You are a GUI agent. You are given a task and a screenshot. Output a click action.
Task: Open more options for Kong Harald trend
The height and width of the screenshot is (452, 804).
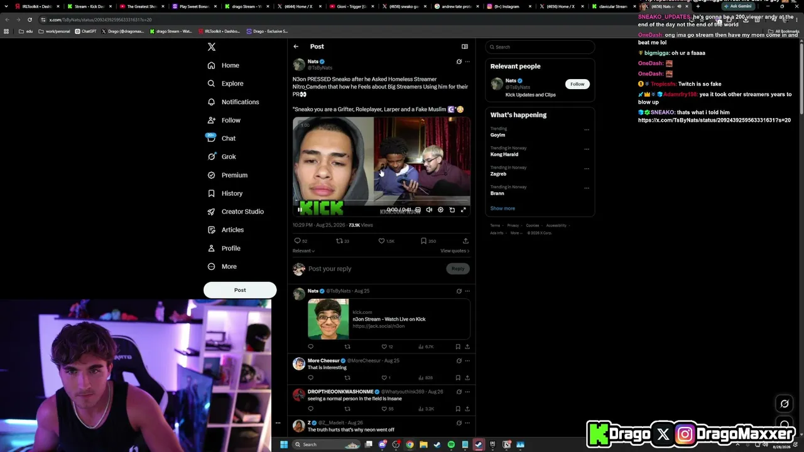click(x=587, y=149)
